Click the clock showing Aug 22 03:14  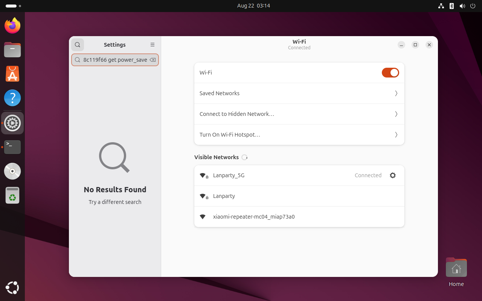pos(253,6)
